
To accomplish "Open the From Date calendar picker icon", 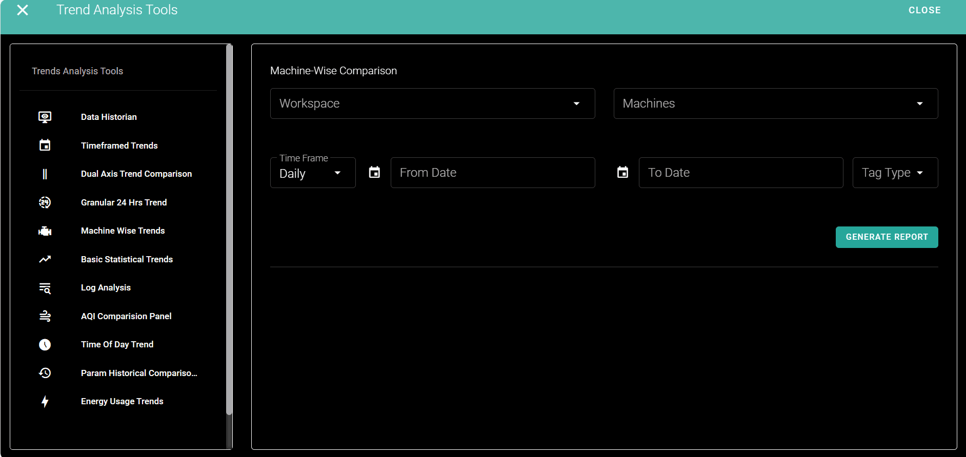I will 375,173.
